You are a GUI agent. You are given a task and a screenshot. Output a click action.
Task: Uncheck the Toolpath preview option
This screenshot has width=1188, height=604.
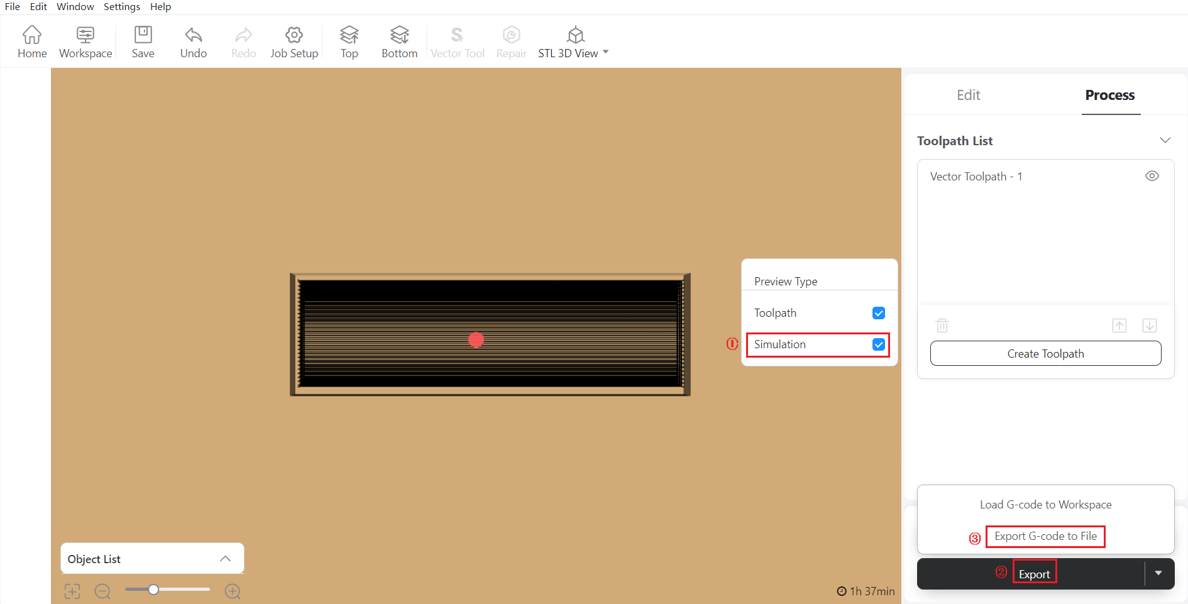pos(878,312)
